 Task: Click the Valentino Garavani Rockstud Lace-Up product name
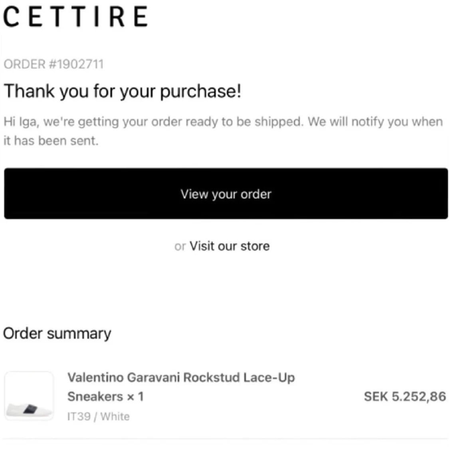pos(181,378)
